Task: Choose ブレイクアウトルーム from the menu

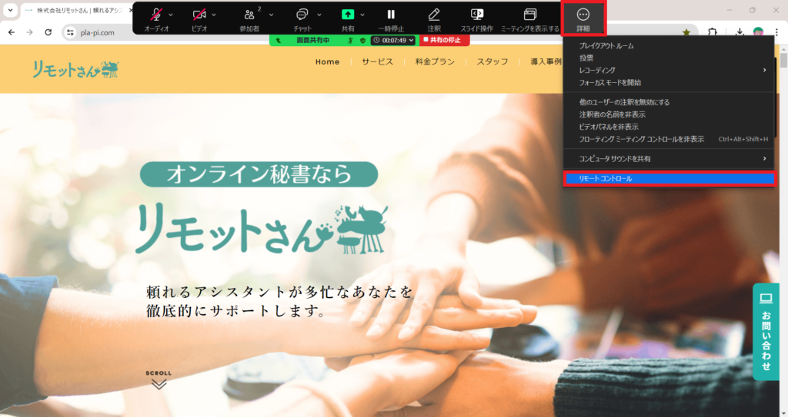Action: click(x=606, y=46)
